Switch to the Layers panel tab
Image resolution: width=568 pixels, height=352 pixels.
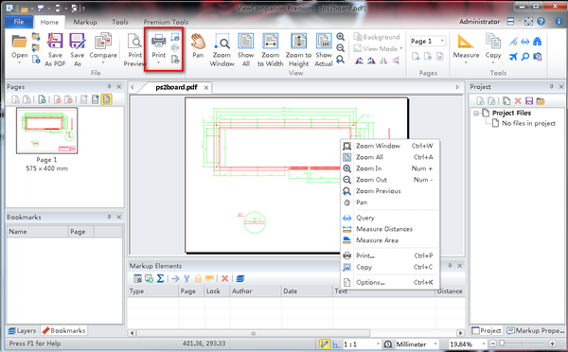(23, 330)
